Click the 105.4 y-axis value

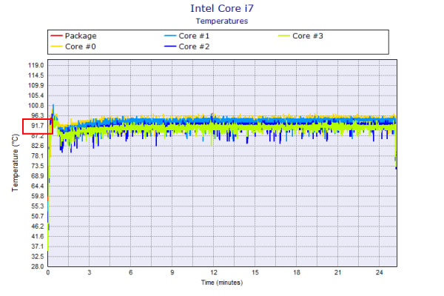pyautogui.click(x=36, y=95)
